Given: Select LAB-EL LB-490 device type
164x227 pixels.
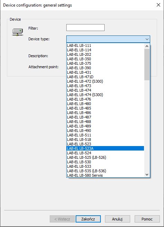Looking at the screenshot, I should coord(105,131).
